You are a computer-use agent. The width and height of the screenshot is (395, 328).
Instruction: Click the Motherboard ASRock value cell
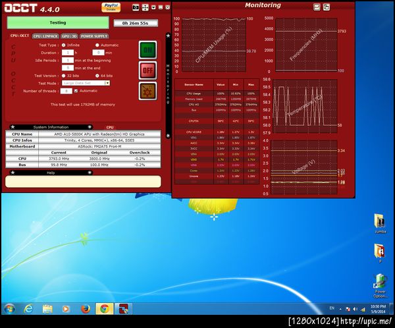(99, 146)
